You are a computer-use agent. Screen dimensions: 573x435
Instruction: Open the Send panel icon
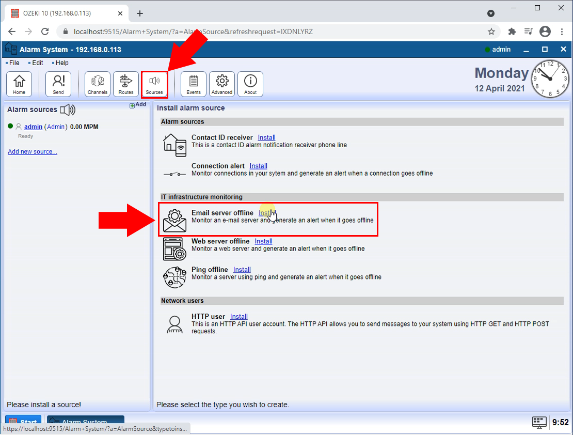point(58,84)
